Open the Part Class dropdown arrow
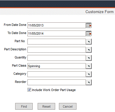115x112 pixels. pyautogui.click(x=89, y=66)
